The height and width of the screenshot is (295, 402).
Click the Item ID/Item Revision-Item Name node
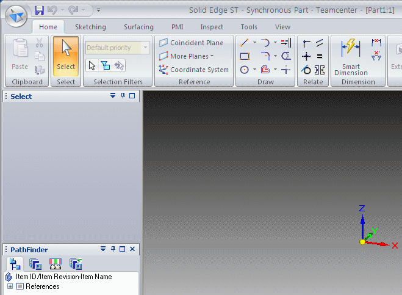pyautogui.click(x=63, y=277)
